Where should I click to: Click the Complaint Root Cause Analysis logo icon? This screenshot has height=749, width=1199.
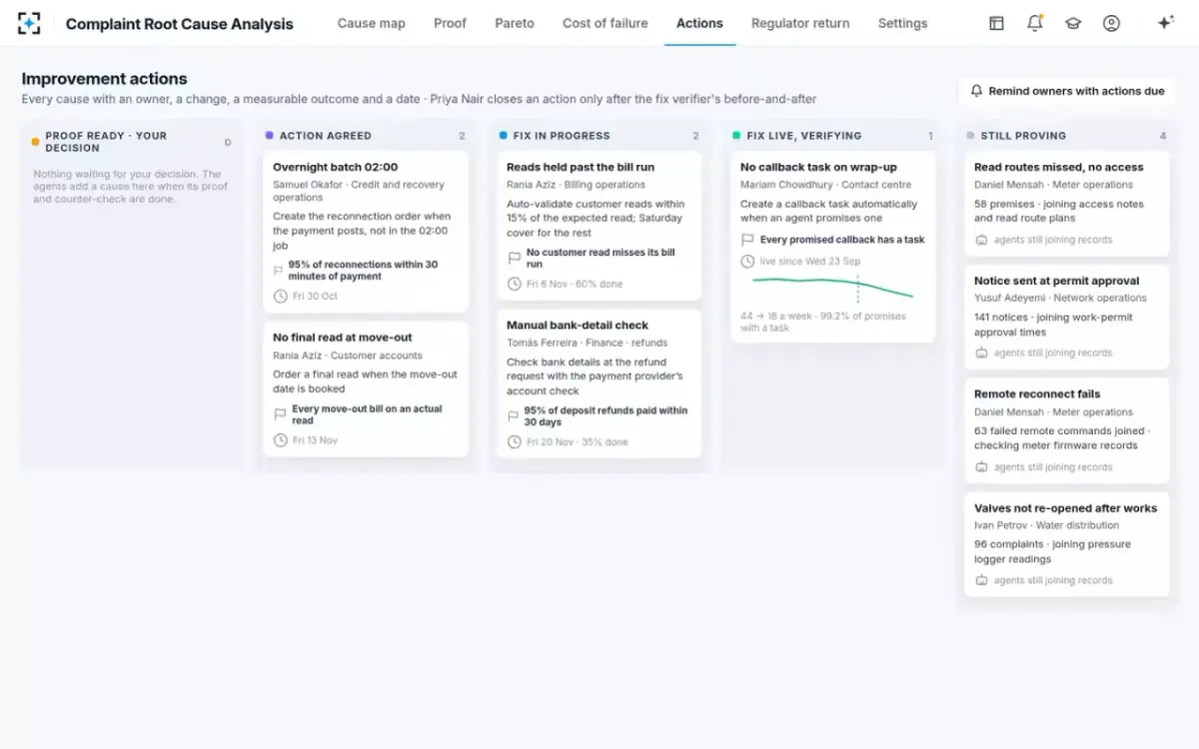coord(29,23)
